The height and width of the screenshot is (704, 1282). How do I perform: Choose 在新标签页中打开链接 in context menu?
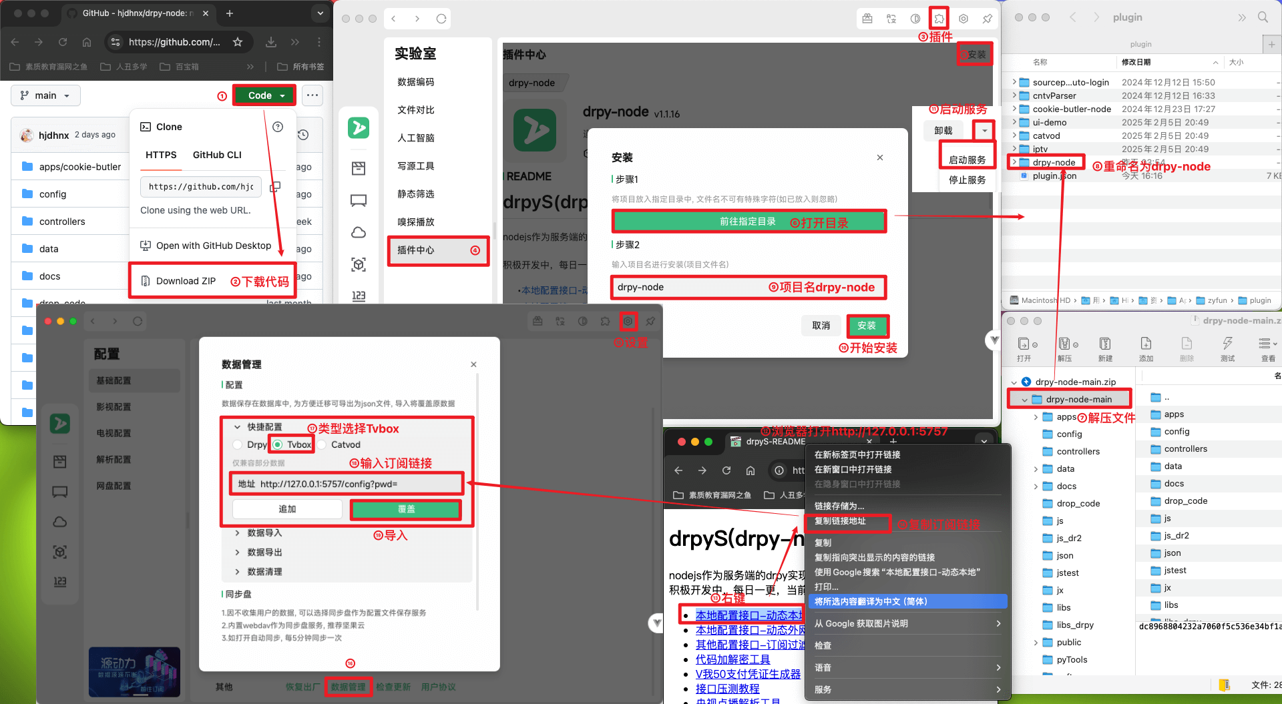click(857, 454)
